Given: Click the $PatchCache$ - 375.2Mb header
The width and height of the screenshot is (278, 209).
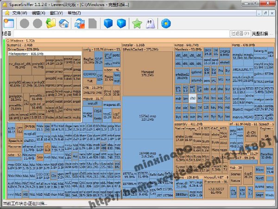Looking at the screenshot, I should tap(147, 49).
